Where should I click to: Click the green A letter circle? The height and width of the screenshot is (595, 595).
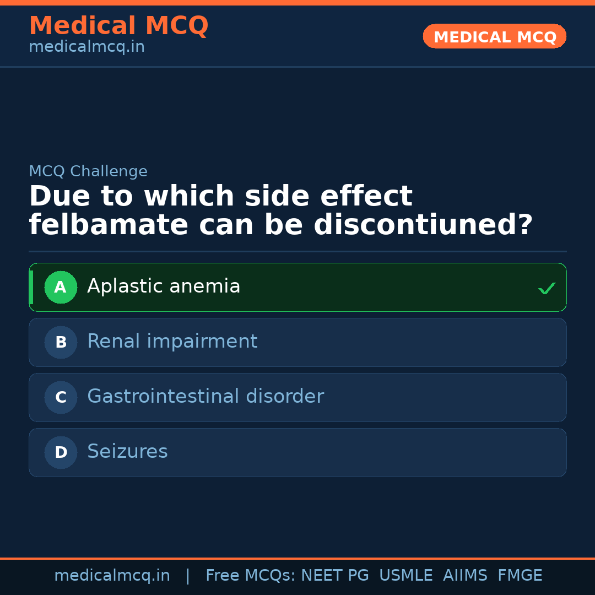click(61, 287)
